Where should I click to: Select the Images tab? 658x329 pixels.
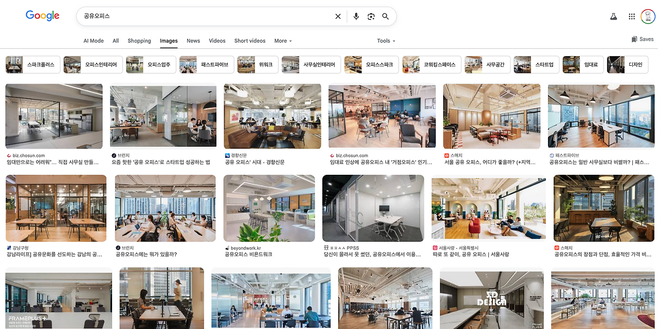pos(169,41)
